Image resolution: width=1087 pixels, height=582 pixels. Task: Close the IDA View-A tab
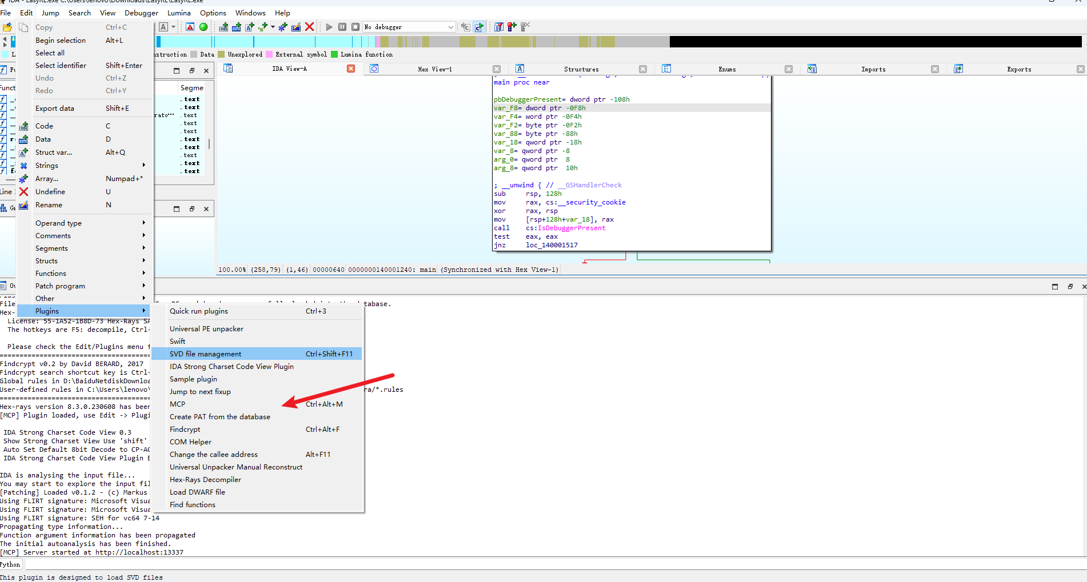point(351,69)
